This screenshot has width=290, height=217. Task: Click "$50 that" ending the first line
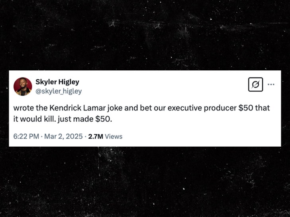[x=254, y=109]
